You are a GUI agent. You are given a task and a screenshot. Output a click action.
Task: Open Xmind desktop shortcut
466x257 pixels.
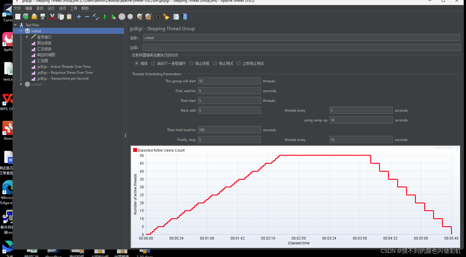click(8, 131)
